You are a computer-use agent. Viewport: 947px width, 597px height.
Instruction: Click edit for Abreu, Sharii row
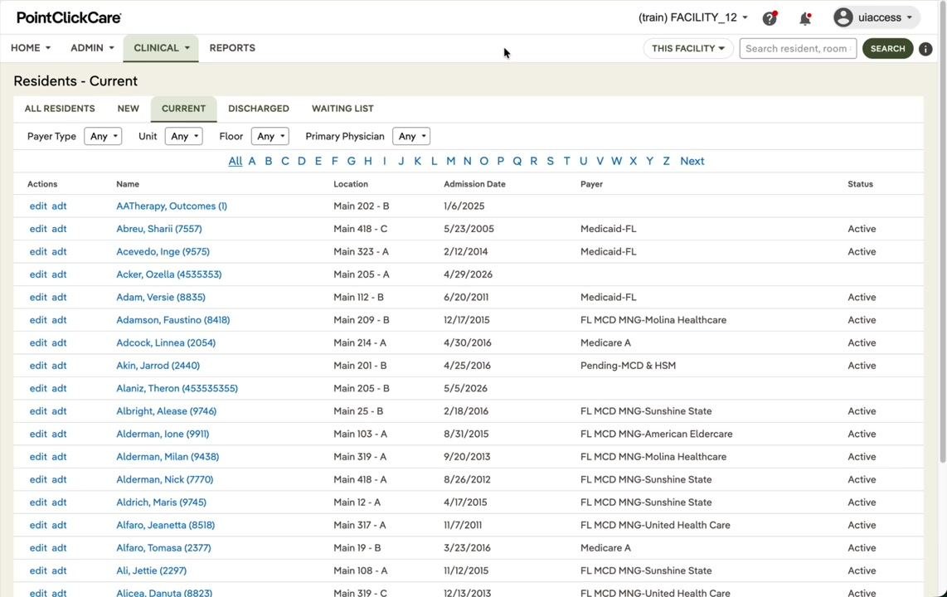(38, 229)
